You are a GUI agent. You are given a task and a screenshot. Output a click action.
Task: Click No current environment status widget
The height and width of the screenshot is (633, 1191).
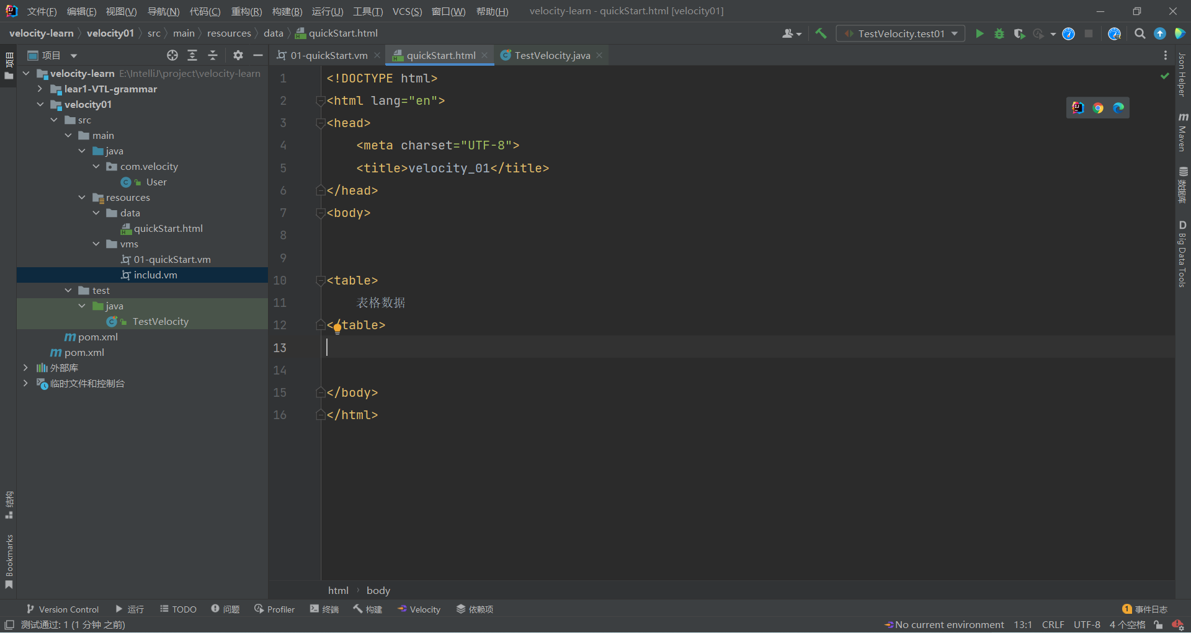pyautogui.click(x=944, y=624)
